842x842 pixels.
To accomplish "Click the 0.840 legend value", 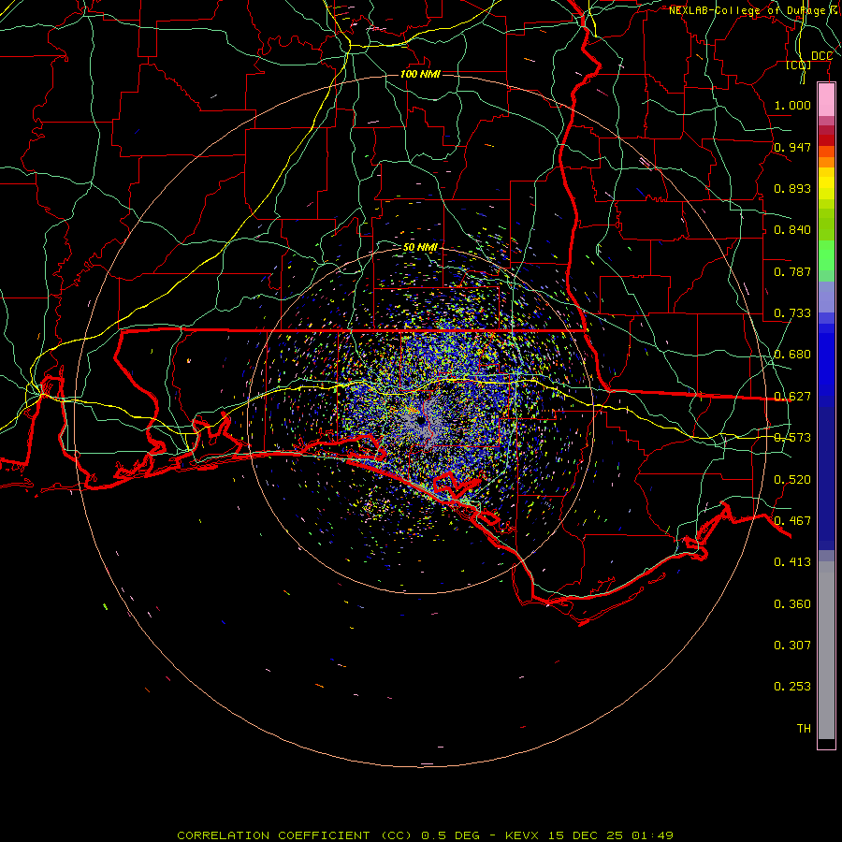I will [792, 229].
